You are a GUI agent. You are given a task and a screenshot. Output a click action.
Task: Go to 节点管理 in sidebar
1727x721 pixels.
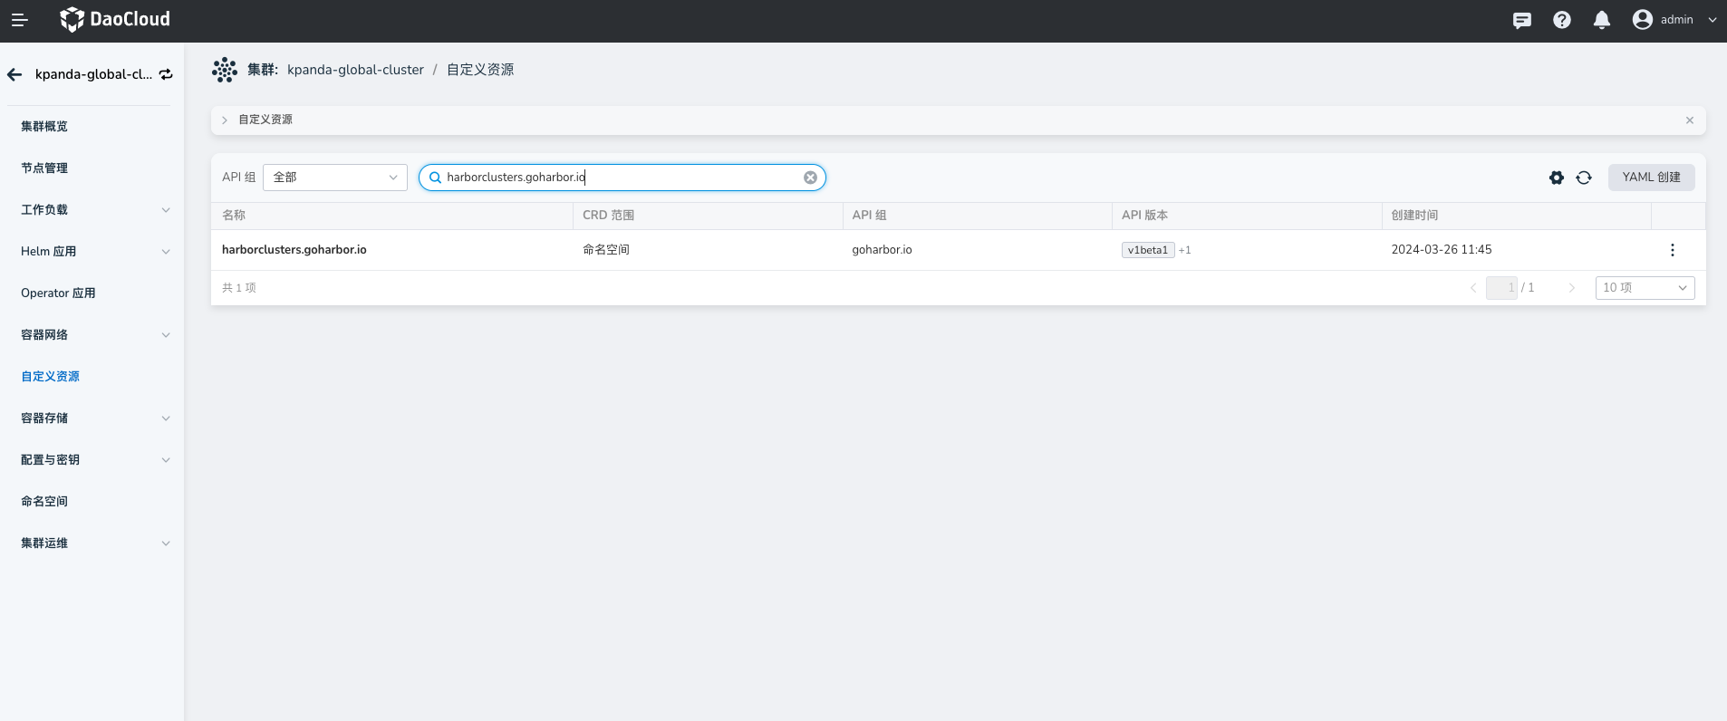[44, 168]
